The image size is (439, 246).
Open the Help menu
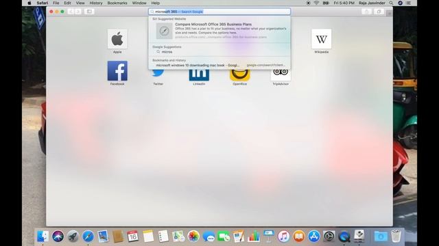coord(156,3)
